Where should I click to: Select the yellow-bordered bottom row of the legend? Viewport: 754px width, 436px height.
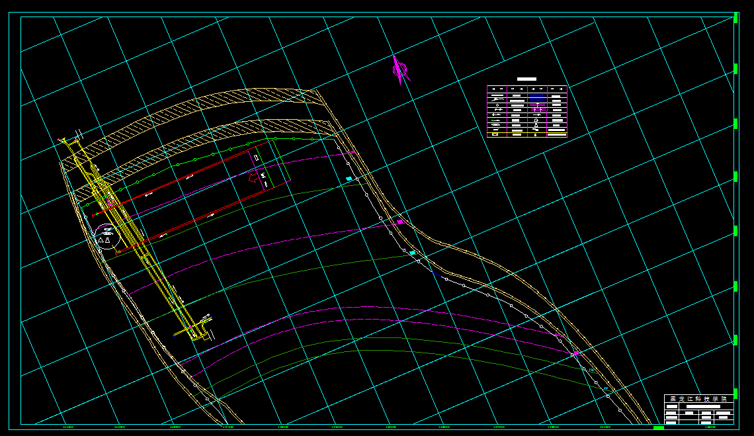tap(527, 135)
